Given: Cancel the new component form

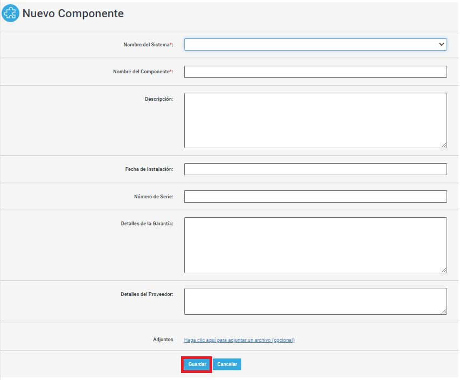Looking at the screenshot, I should coord(227,364).
